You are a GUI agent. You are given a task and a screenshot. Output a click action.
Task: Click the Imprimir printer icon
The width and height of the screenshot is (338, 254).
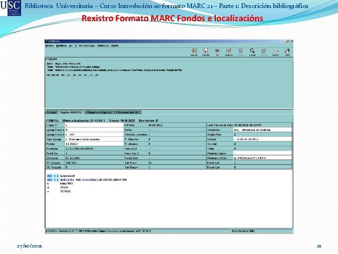click(x=276, y=52)
